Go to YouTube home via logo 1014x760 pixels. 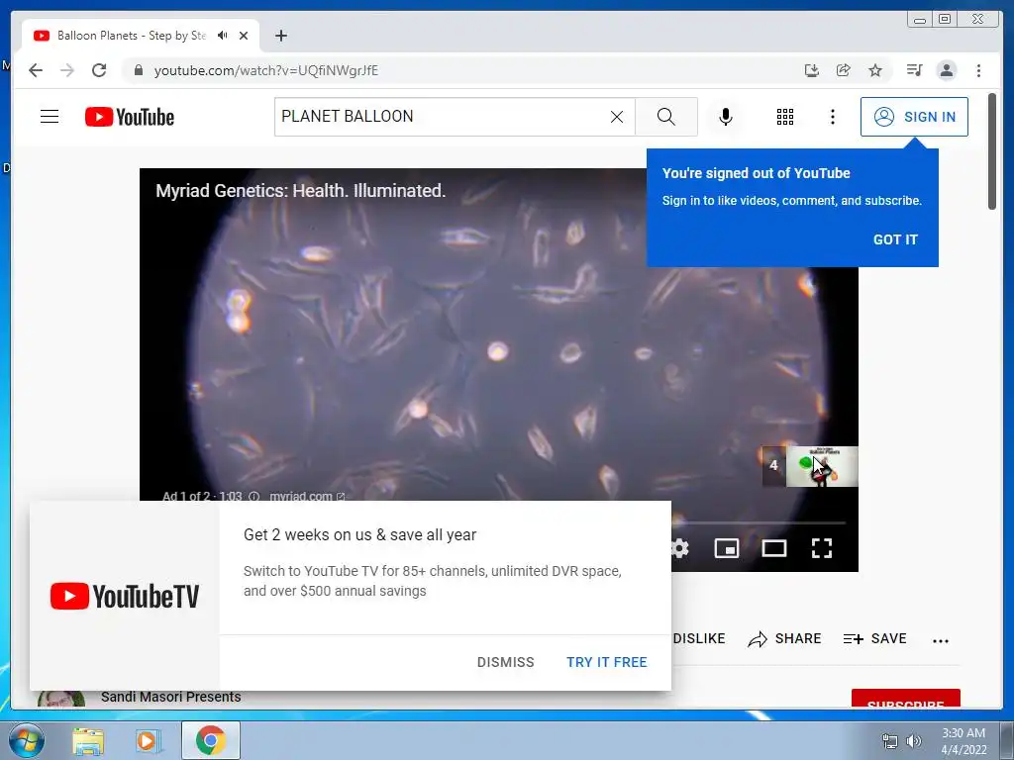pos(130,117)
